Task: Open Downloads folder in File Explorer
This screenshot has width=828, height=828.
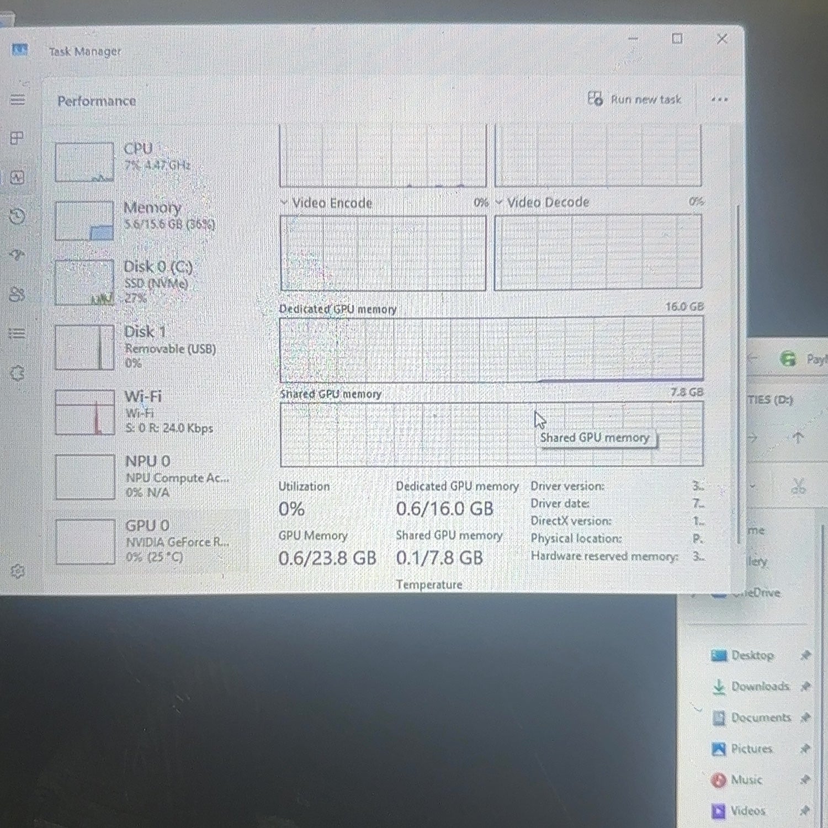Action: [x=760, y=686]
